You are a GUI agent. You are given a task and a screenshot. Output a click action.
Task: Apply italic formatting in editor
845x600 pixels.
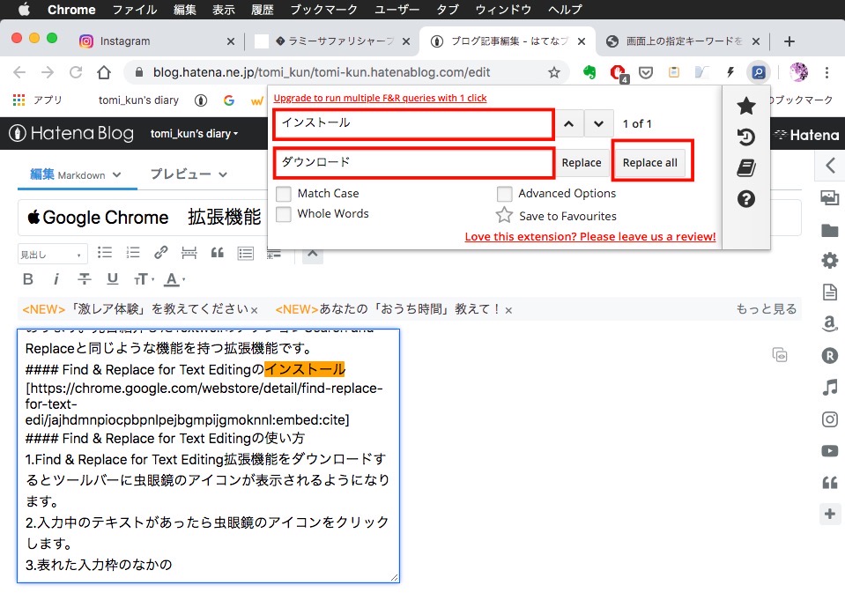[x=56, y=279]
